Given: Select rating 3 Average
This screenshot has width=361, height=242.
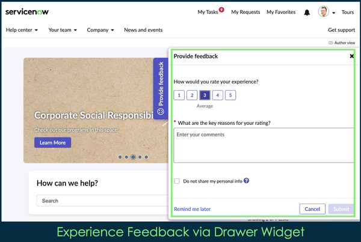Looking at the screenshot, I should pyautogui.click(x=205, y=95).
